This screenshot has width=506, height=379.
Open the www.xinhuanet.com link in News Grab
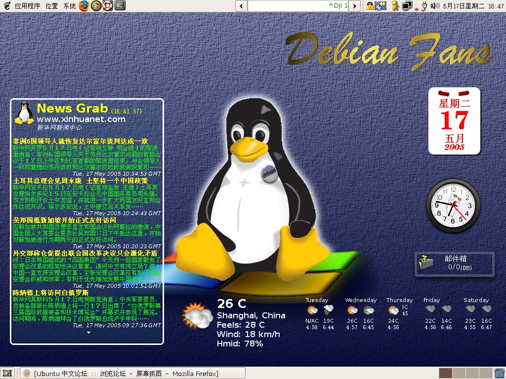point(81,119)
